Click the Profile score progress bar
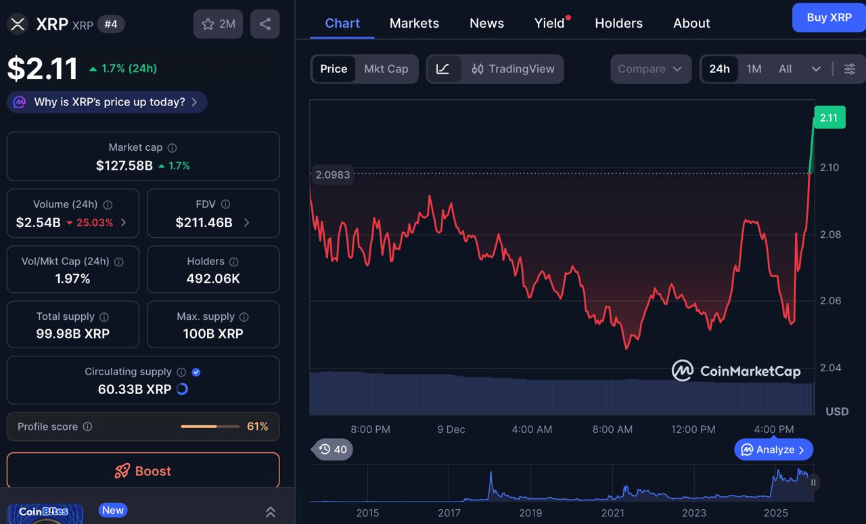866x524 pixels. (x=210, y=427)
